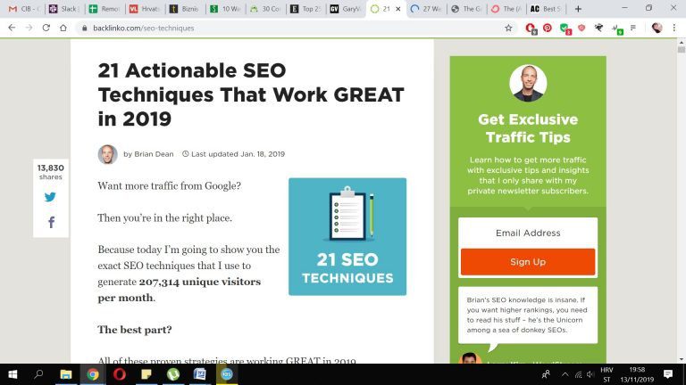Click Brian Dean's author photo

107,154
